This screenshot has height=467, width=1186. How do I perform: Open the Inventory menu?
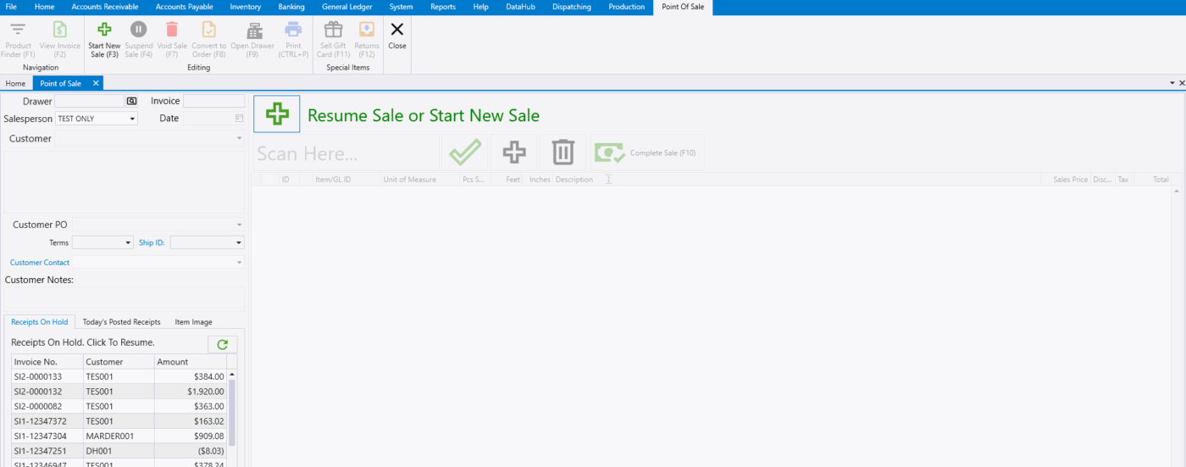coord(245,7)
